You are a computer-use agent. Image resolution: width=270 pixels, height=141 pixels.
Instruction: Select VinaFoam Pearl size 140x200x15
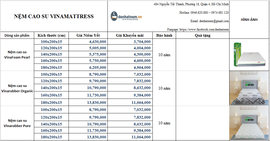pyautogui.click(x=51, y=54)
